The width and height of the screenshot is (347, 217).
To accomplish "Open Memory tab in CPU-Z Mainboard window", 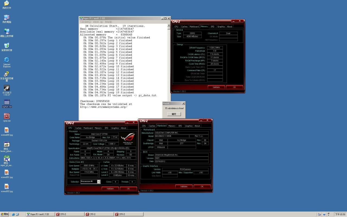I will click(172, 126).
